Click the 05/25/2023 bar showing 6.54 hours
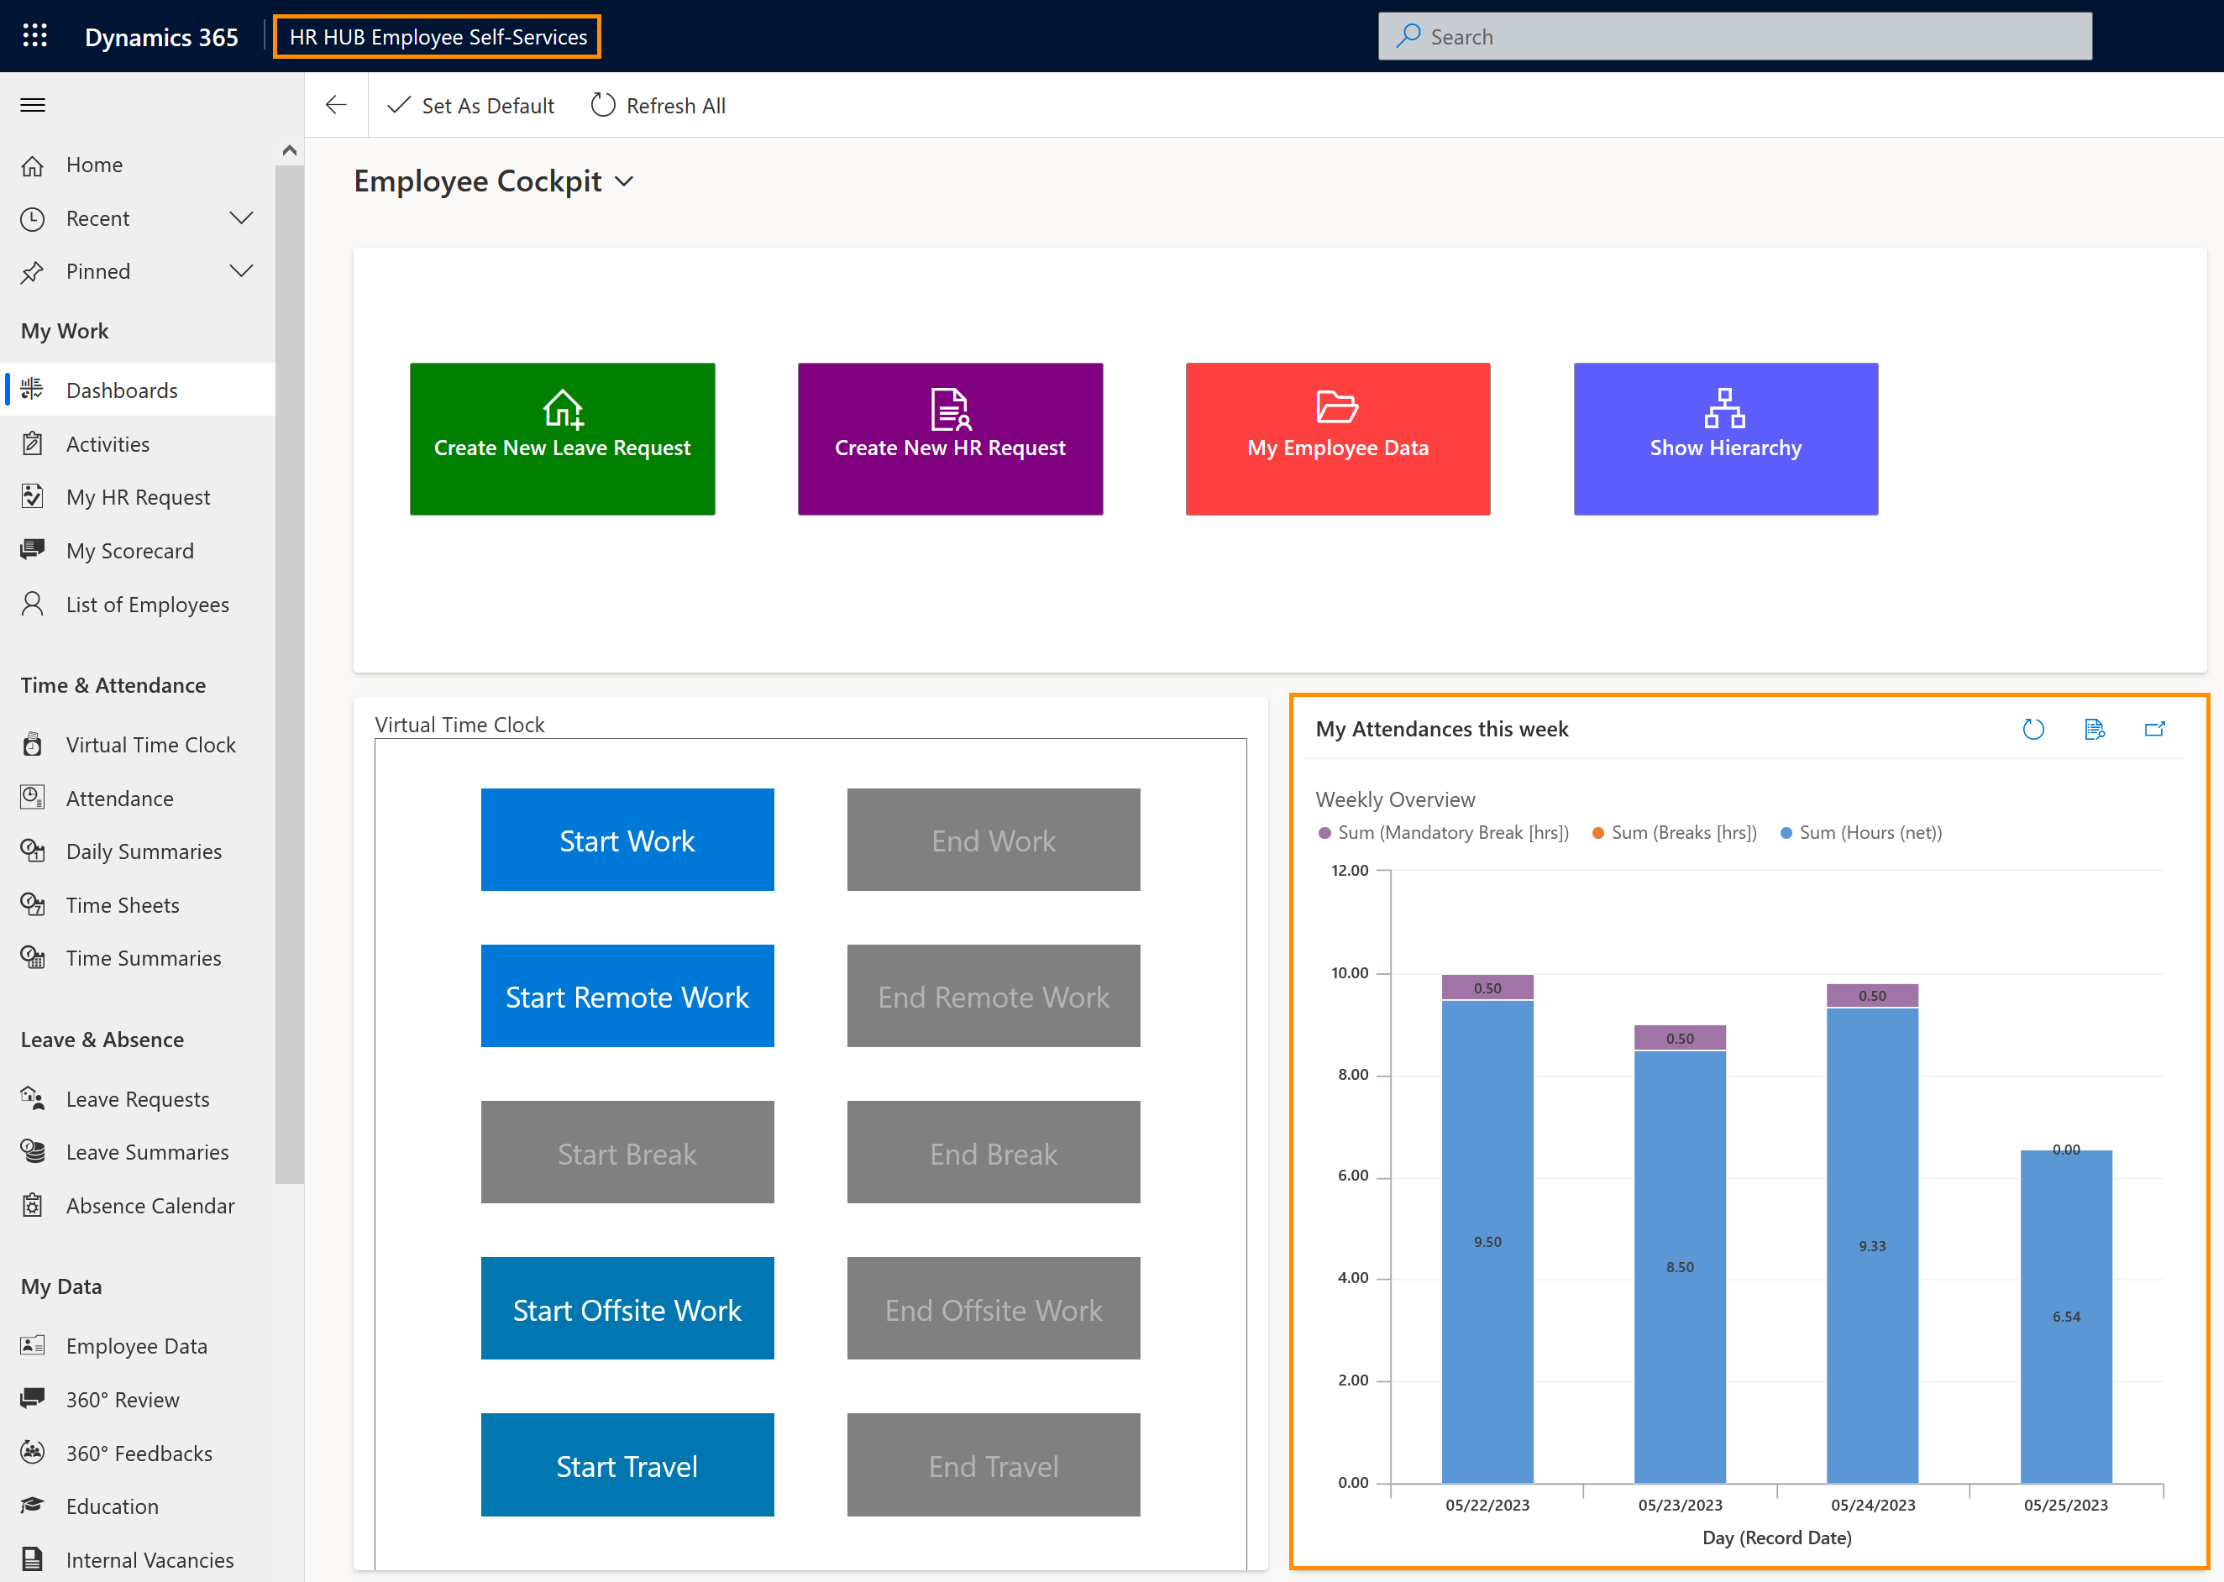 pyautogui.click(x=2066, y=1317)
